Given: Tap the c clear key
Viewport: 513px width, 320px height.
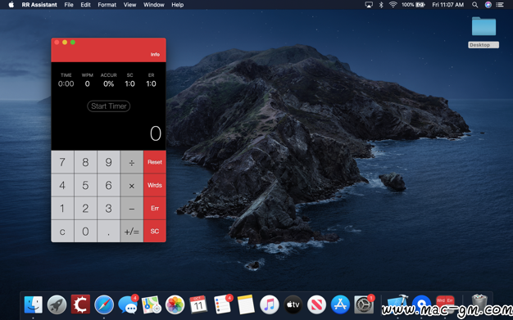Looking at the screenshot, I should (x=62, y=231).
